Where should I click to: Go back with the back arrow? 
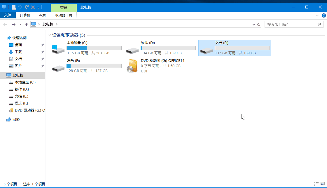tap(5, 25)
